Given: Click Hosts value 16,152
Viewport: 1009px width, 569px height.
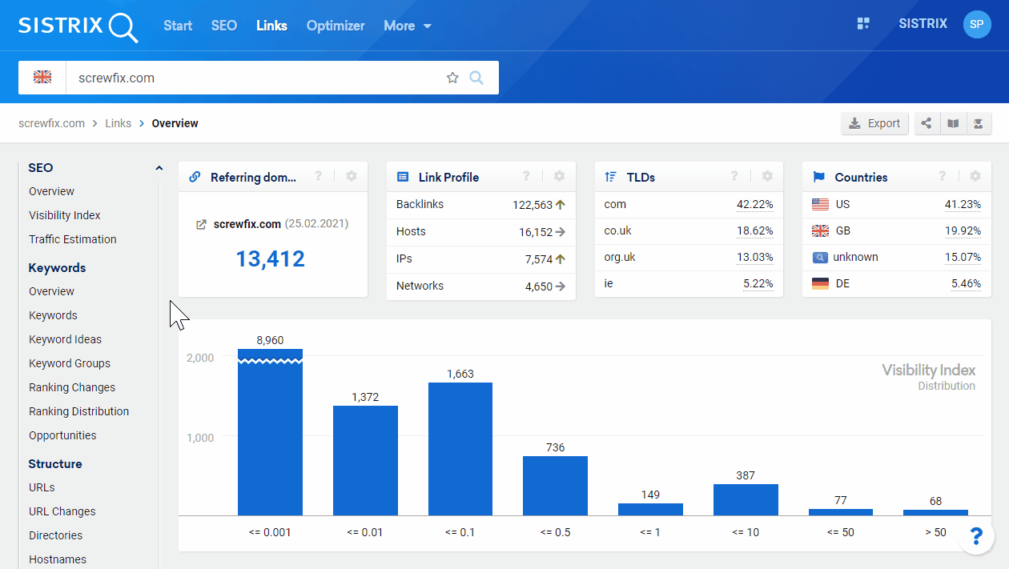Looking at the screenshot, I should click(536, 232).
